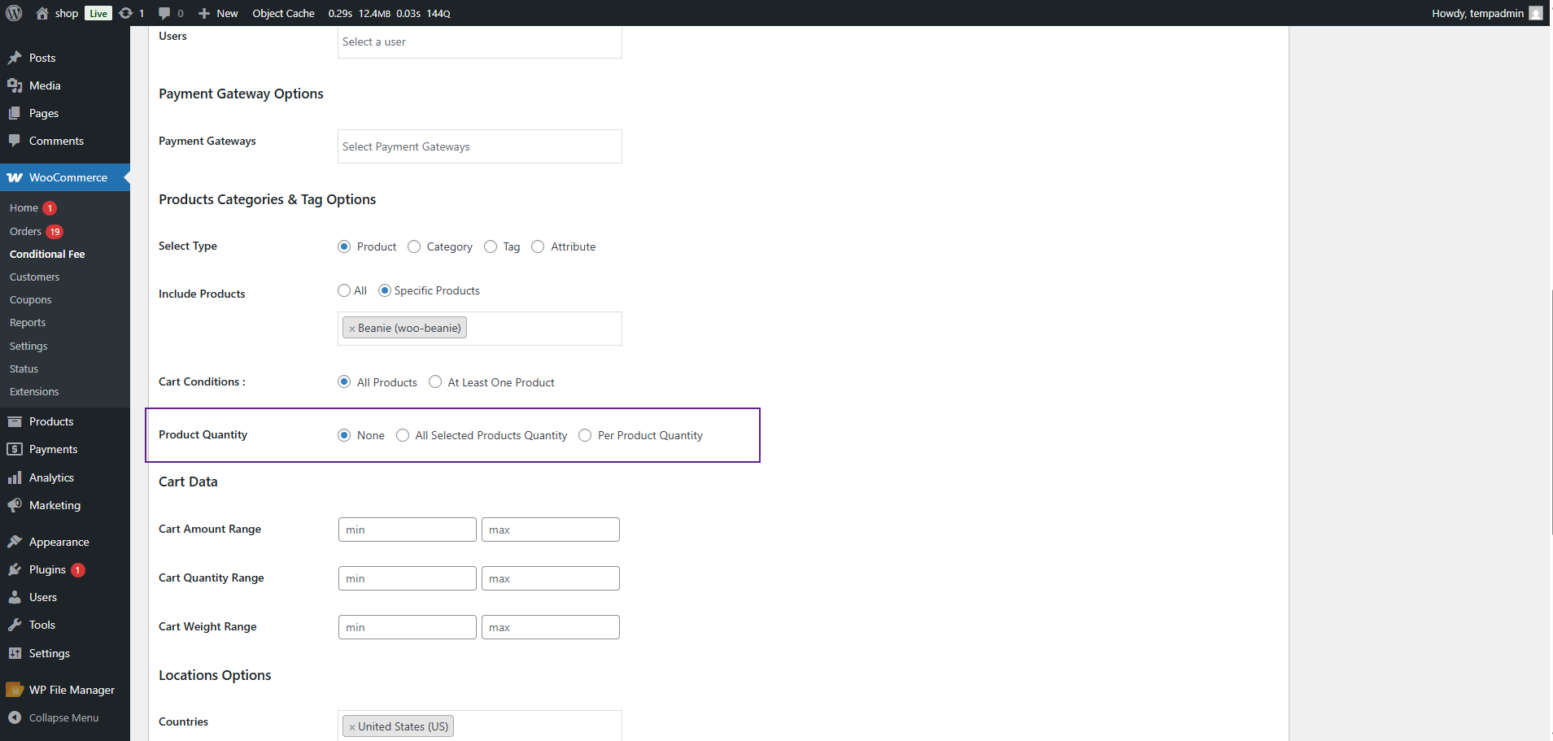Screen dimensions: 1553x741
Task: Open the Analytics chart icon
Action: click(x=15, y=477)
